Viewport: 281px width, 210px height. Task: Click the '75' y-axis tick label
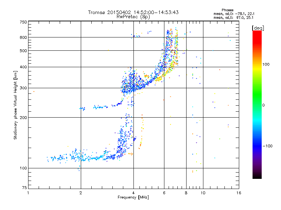pyautogui.click(x=25, y=188)
